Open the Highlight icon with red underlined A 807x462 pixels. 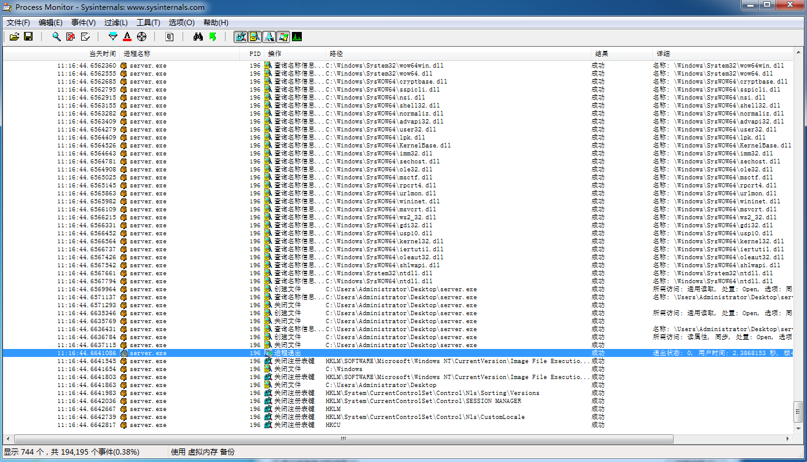(x=127, y=37)
